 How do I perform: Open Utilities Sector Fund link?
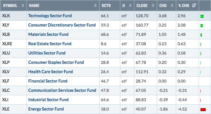[47, 53]
